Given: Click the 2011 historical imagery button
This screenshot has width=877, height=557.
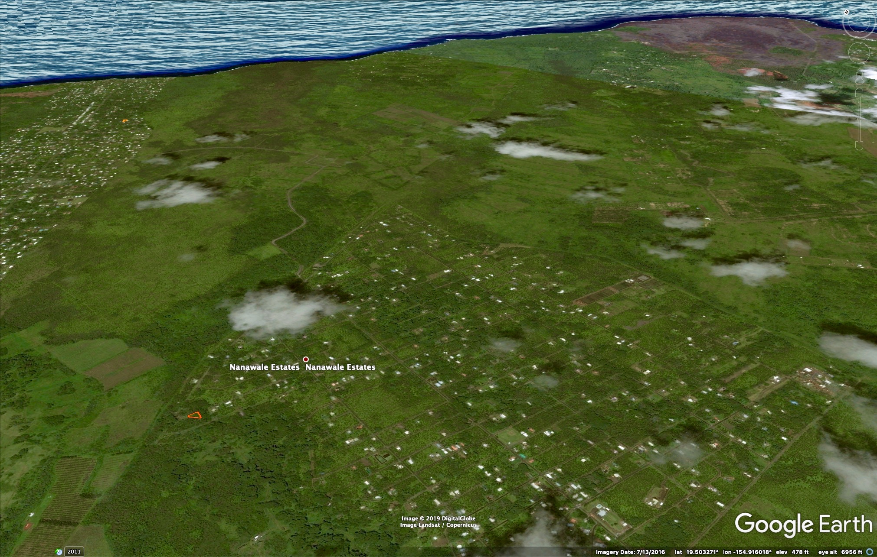Looking at the screenshot, I should [x=74, y=552].
